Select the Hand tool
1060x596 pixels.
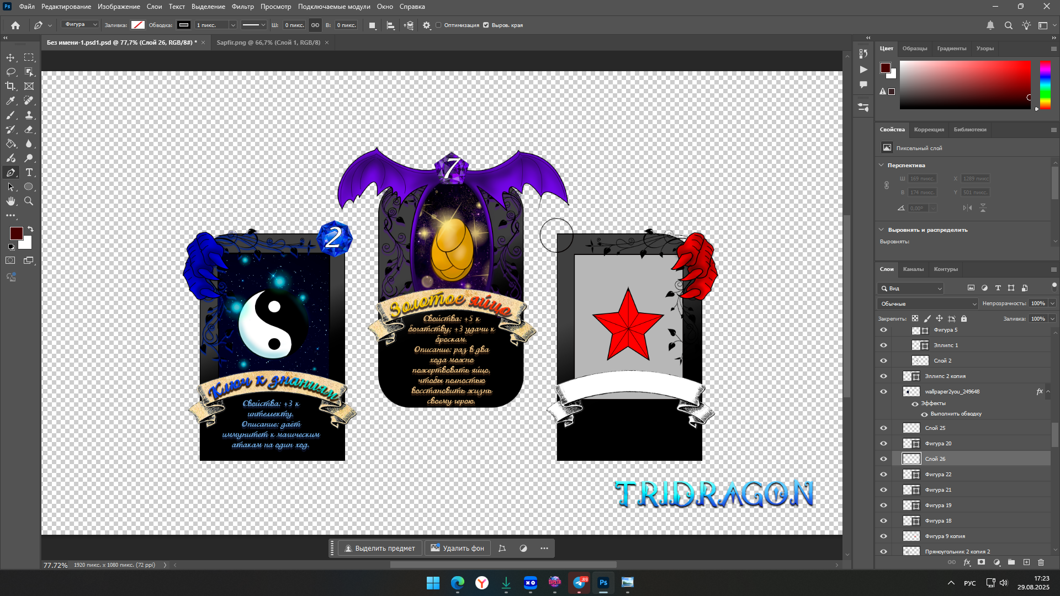tap(10, 201)
